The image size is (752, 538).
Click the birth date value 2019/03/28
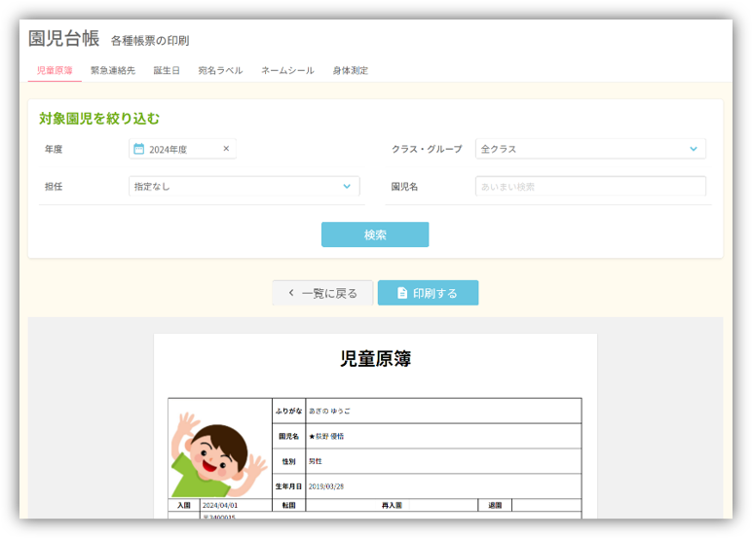(325, 486)
